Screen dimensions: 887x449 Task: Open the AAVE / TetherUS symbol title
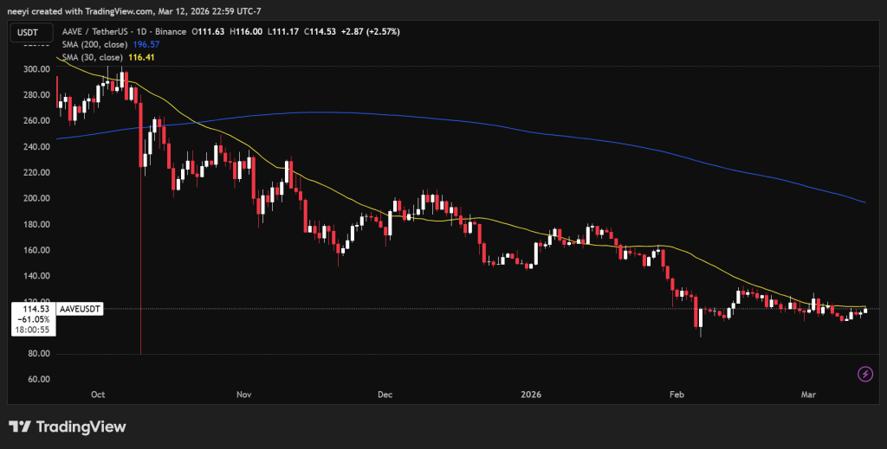click(100, 32)
